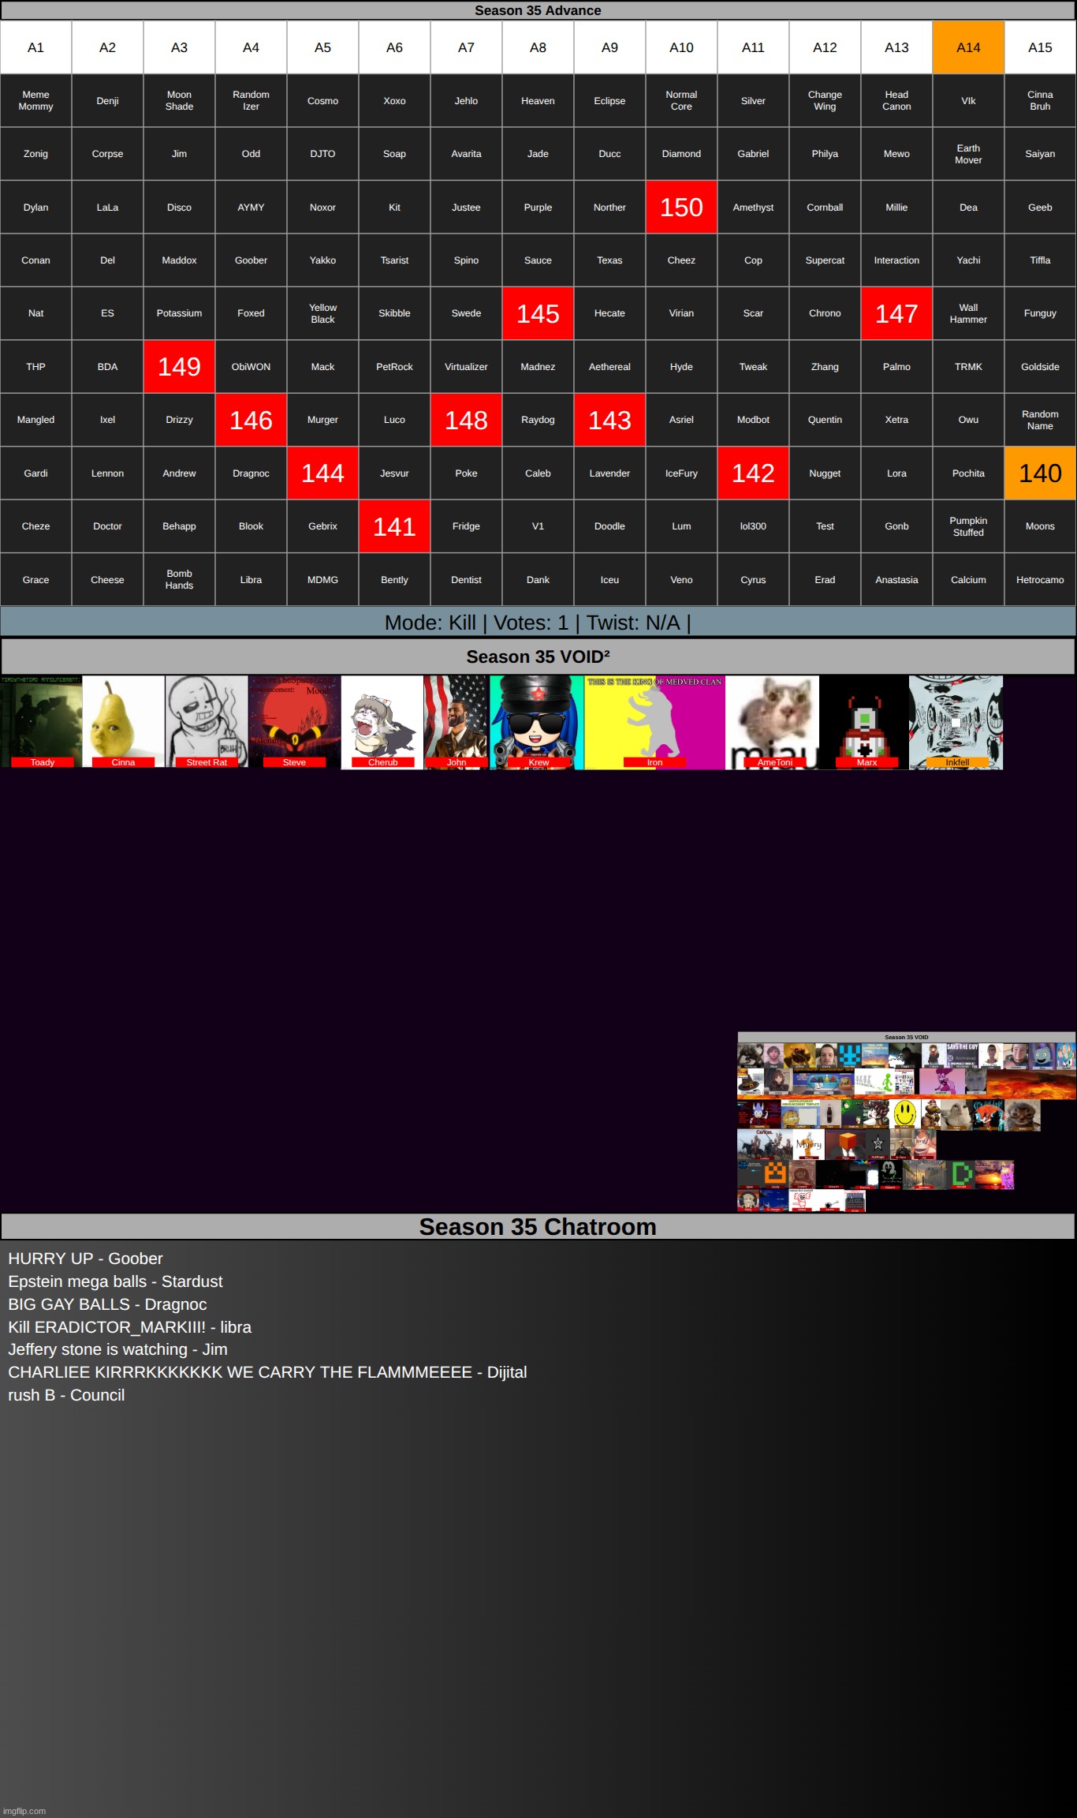This screenshot has width=1077, height=1818.
Task: Select the Cherub avatar image
Action: coord(382,721)
